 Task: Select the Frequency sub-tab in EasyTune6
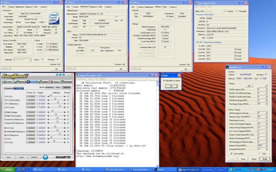pos(9,88)
